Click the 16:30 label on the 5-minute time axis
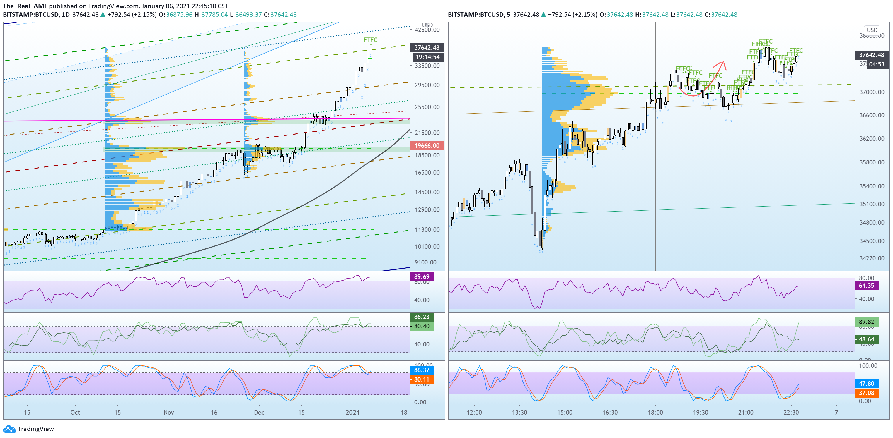Screen dimensions: 893x438 coord(610,412)
